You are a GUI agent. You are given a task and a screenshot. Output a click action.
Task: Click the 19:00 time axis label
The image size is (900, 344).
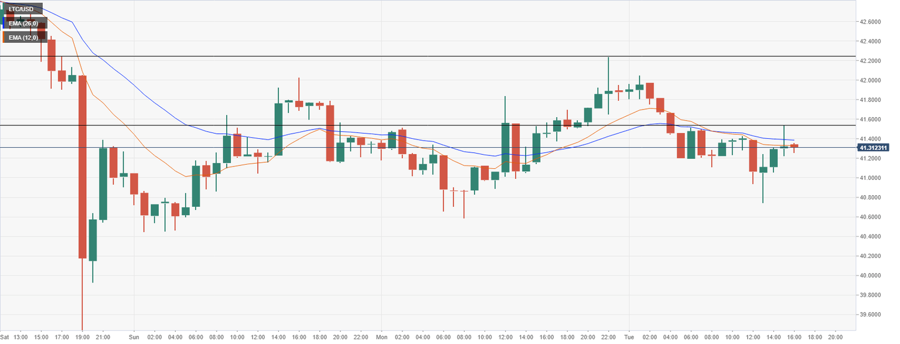tap(83, 337)
